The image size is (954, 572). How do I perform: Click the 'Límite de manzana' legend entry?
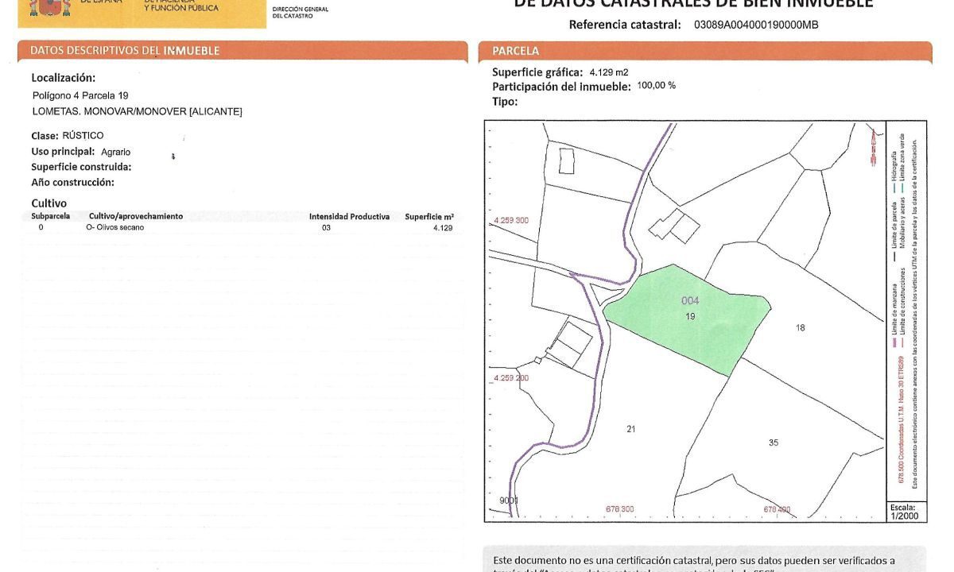coord(894,316)
